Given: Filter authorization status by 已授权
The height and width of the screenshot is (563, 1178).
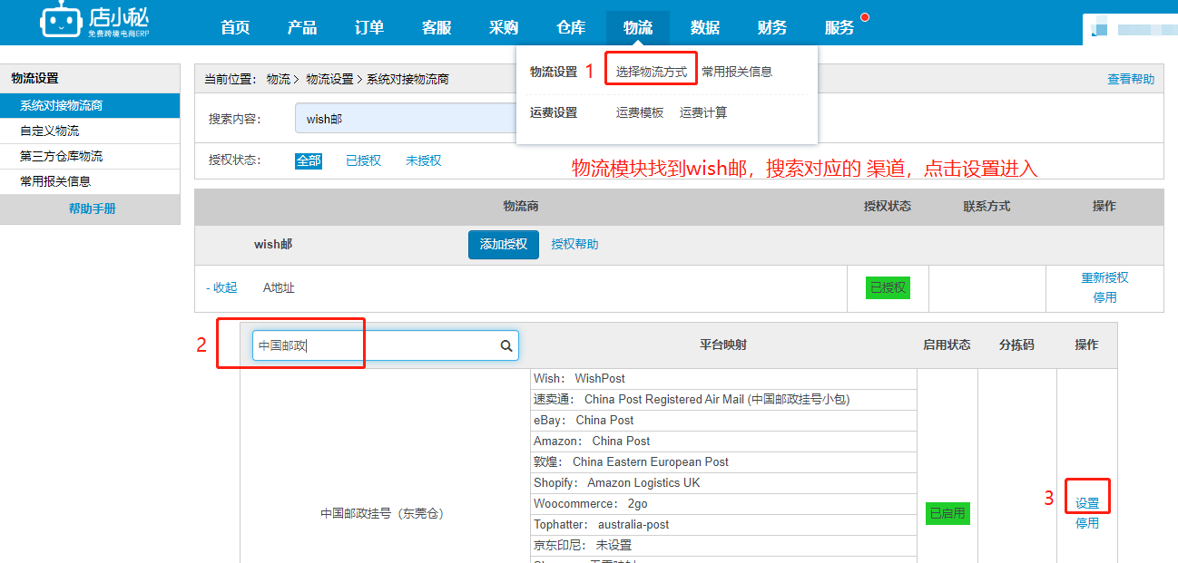Looking at the screenshot, I should (363, 160).
